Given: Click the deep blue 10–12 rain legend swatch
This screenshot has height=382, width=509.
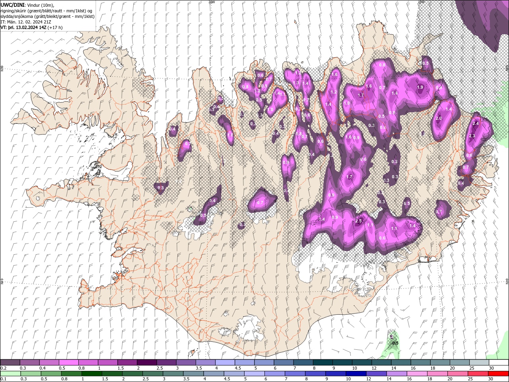Looking at the screenshot, I should [x=356, y=374].
